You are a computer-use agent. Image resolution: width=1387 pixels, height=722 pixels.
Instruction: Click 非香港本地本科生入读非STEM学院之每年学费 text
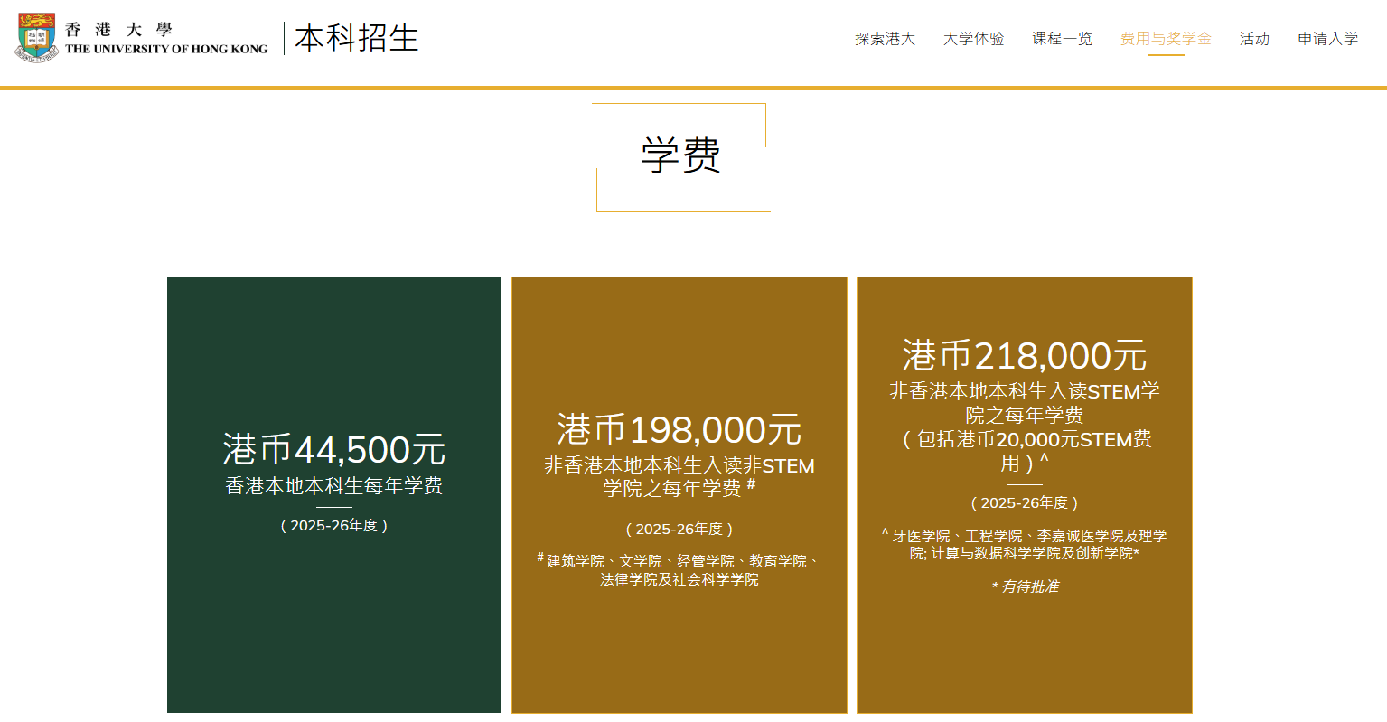pyautogui.click(x=679, y=477)
